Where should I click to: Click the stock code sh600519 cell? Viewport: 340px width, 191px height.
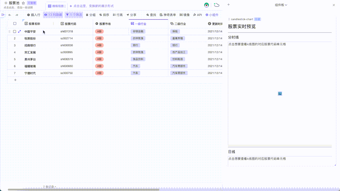[x=75, y=59]
